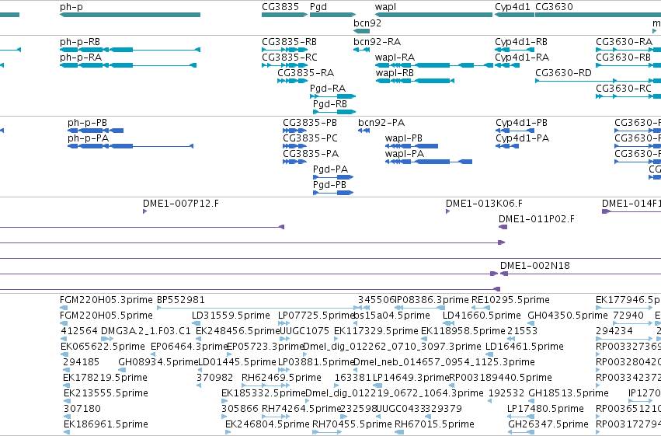Select the bcn92 gene label
661x436 pixels.
point(367,23)
